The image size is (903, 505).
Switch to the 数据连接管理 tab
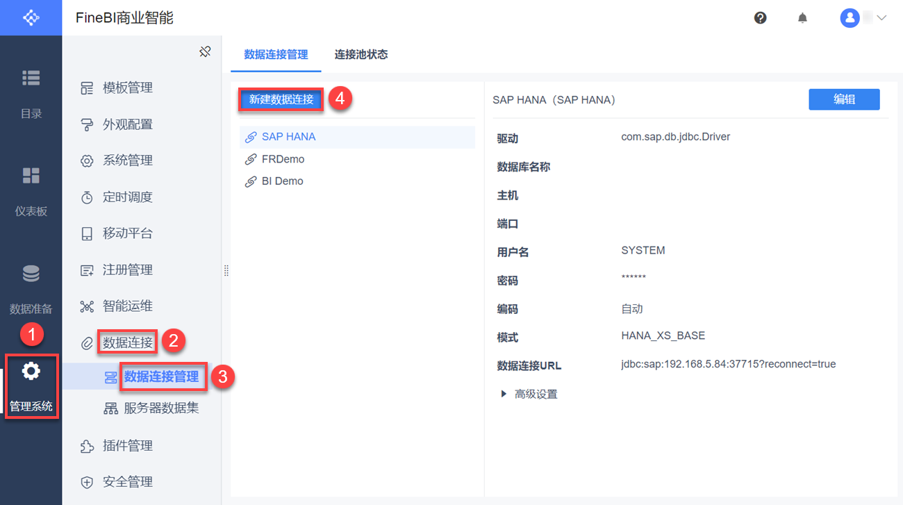(x=276, y=54)
